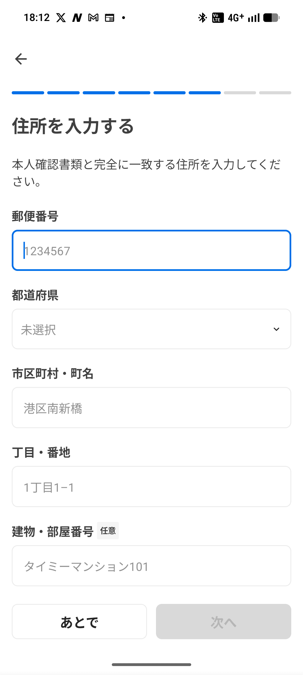Image resolution: width=303 pixels, height=675 pixels.
Task: Select the 丁目・番地 input field
Action: point(151,487)
